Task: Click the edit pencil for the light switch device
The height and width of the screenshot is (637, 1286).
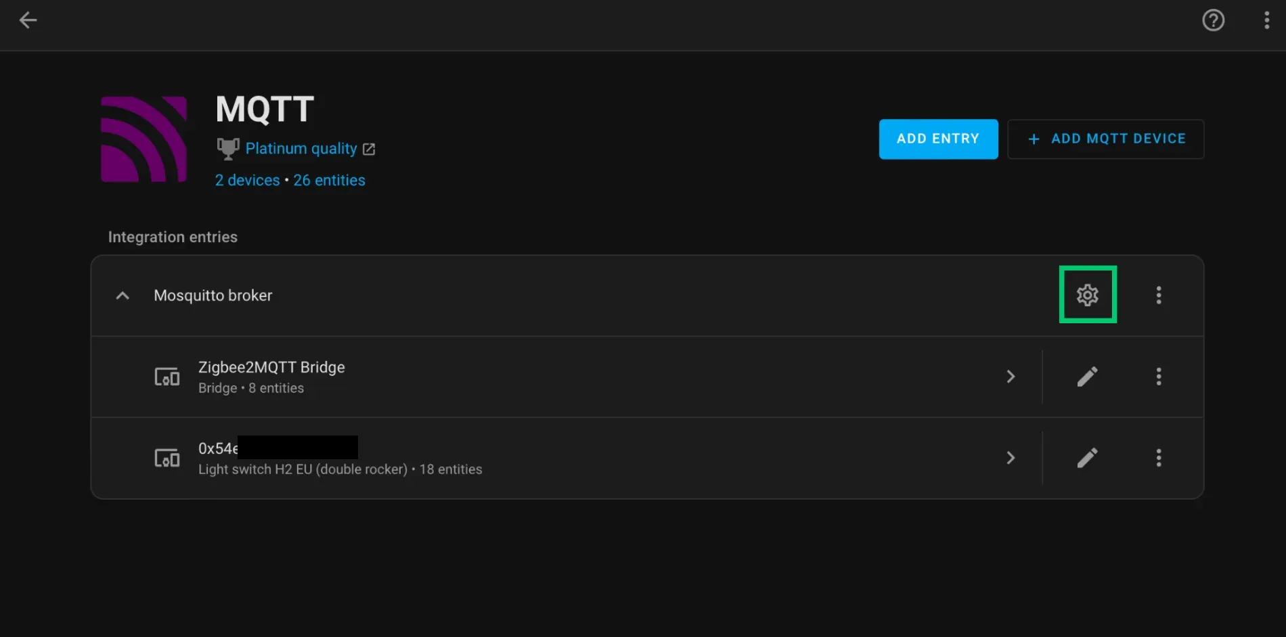Action: 1087,458
